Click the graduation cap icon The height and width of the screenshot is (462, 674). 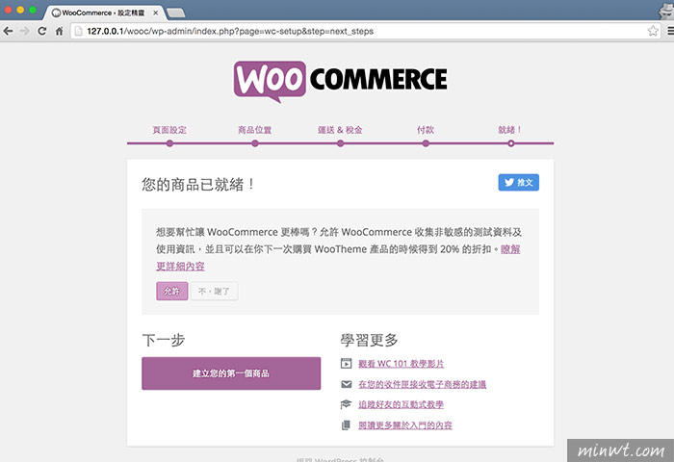click(346, 404)
